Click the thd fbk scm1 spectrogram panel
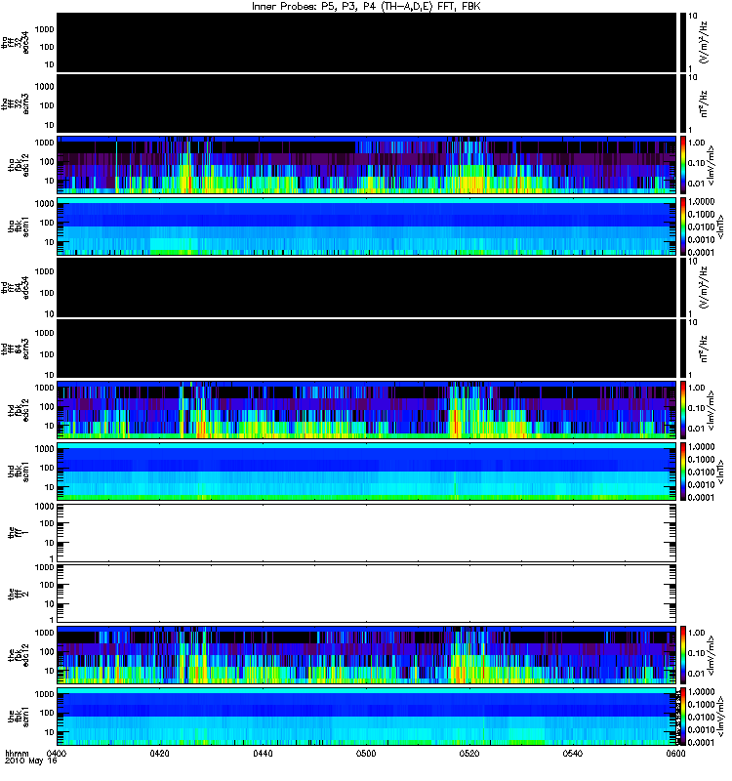This screenshot has height=781, width=732. pos(366,472)
